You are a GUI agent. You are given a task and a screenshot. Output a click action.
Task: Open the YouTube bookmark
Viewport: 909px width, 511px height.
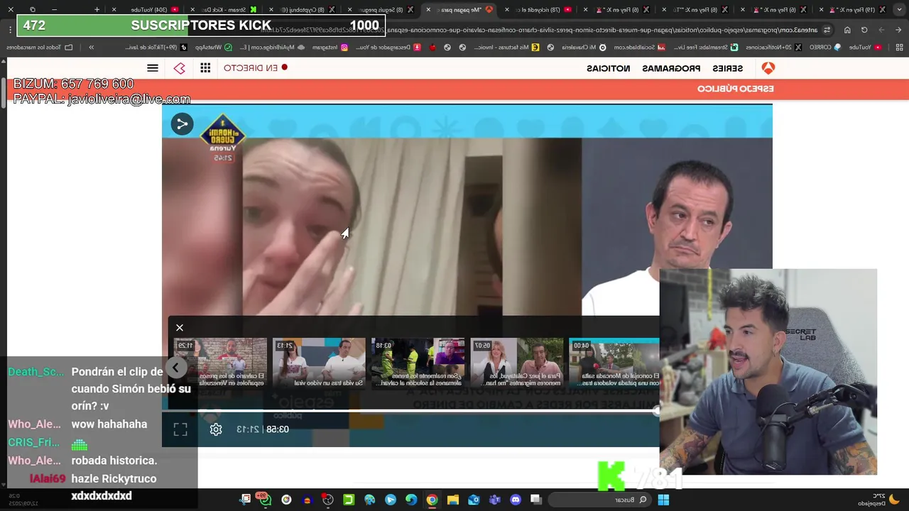coord(865,47)
